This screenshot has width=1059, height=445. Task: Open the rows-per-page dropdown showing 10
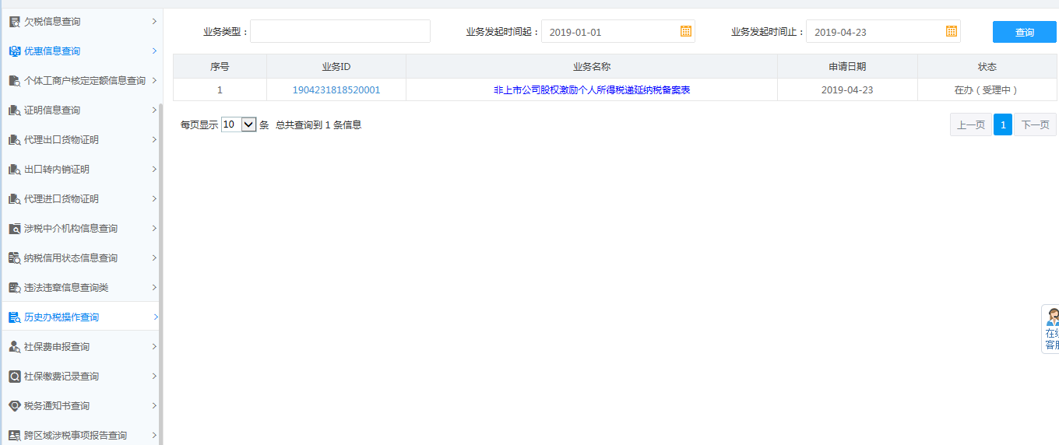point(239,124)
